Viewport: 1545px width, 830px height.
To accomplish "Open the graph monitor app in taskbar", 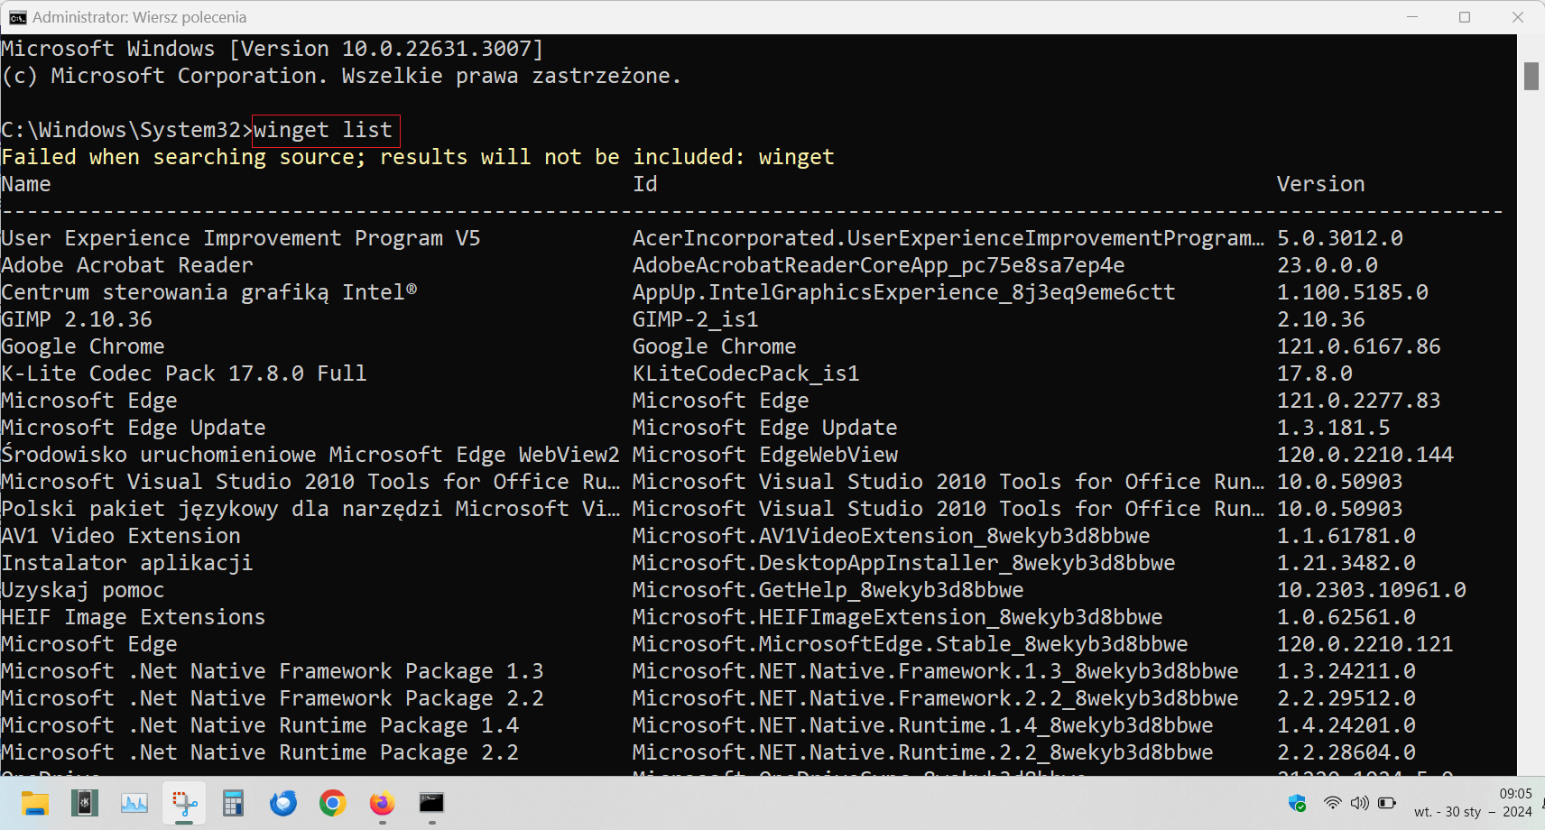I will 134,803.
